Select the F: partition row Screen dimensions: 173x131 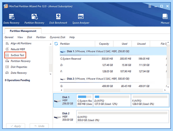click(x=113, y=71)
